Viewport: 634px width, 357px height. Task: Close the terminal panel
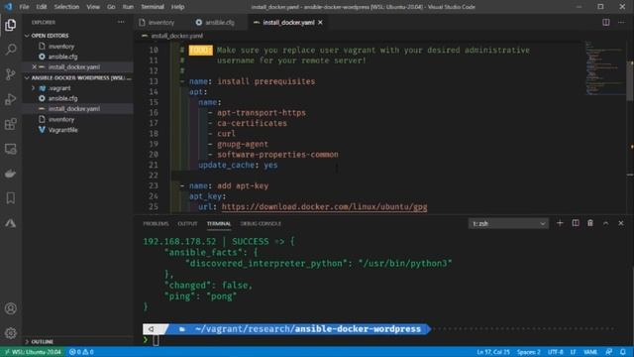[621, 223]
